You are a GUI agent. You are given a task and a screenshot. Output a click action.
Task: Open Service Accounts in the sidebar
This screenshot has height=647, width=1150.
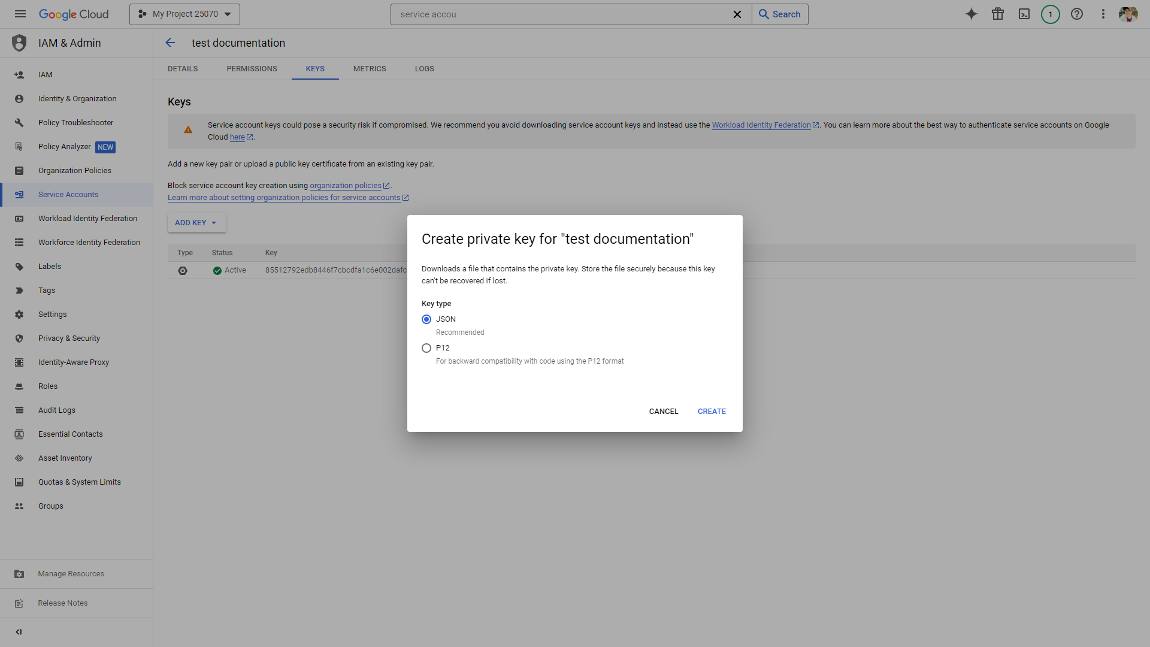pos(77,195)
